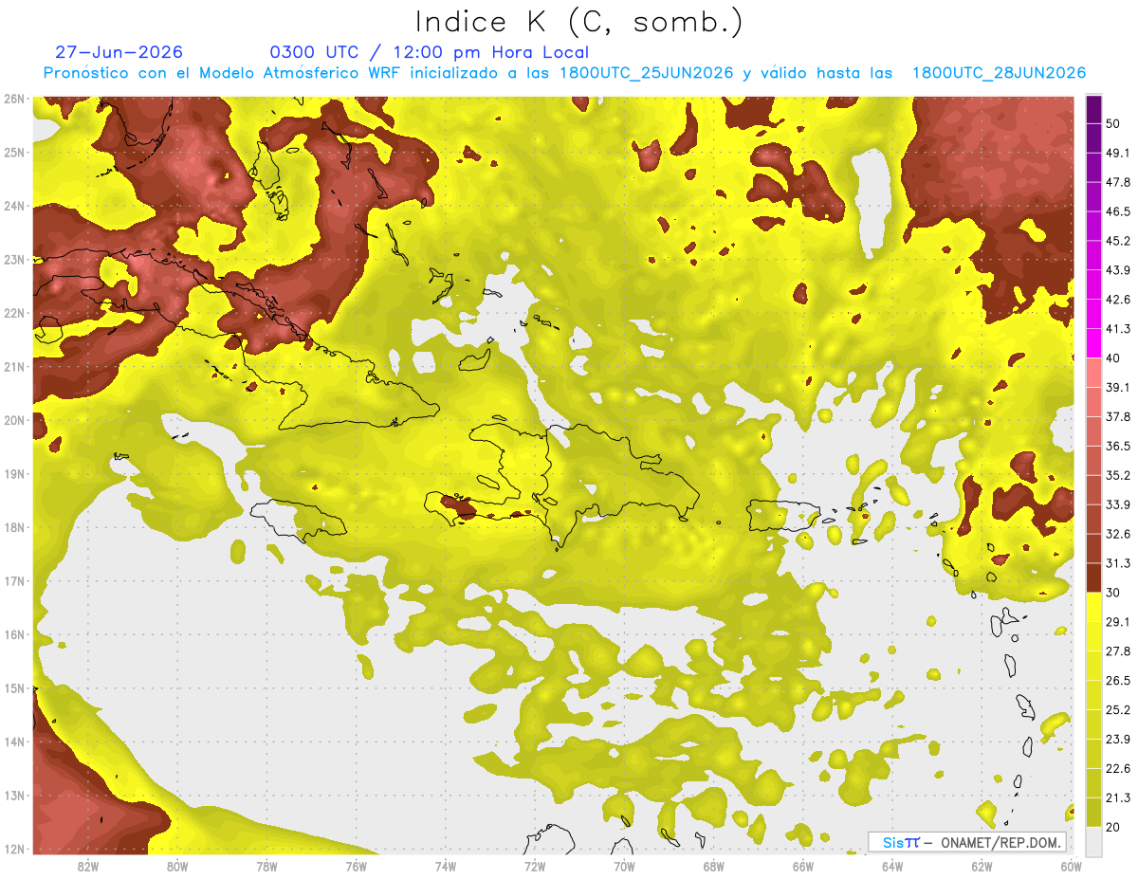Click the "24N" latitude label
The height and width of the screenshot is (879, 1138).
[13, 206]
